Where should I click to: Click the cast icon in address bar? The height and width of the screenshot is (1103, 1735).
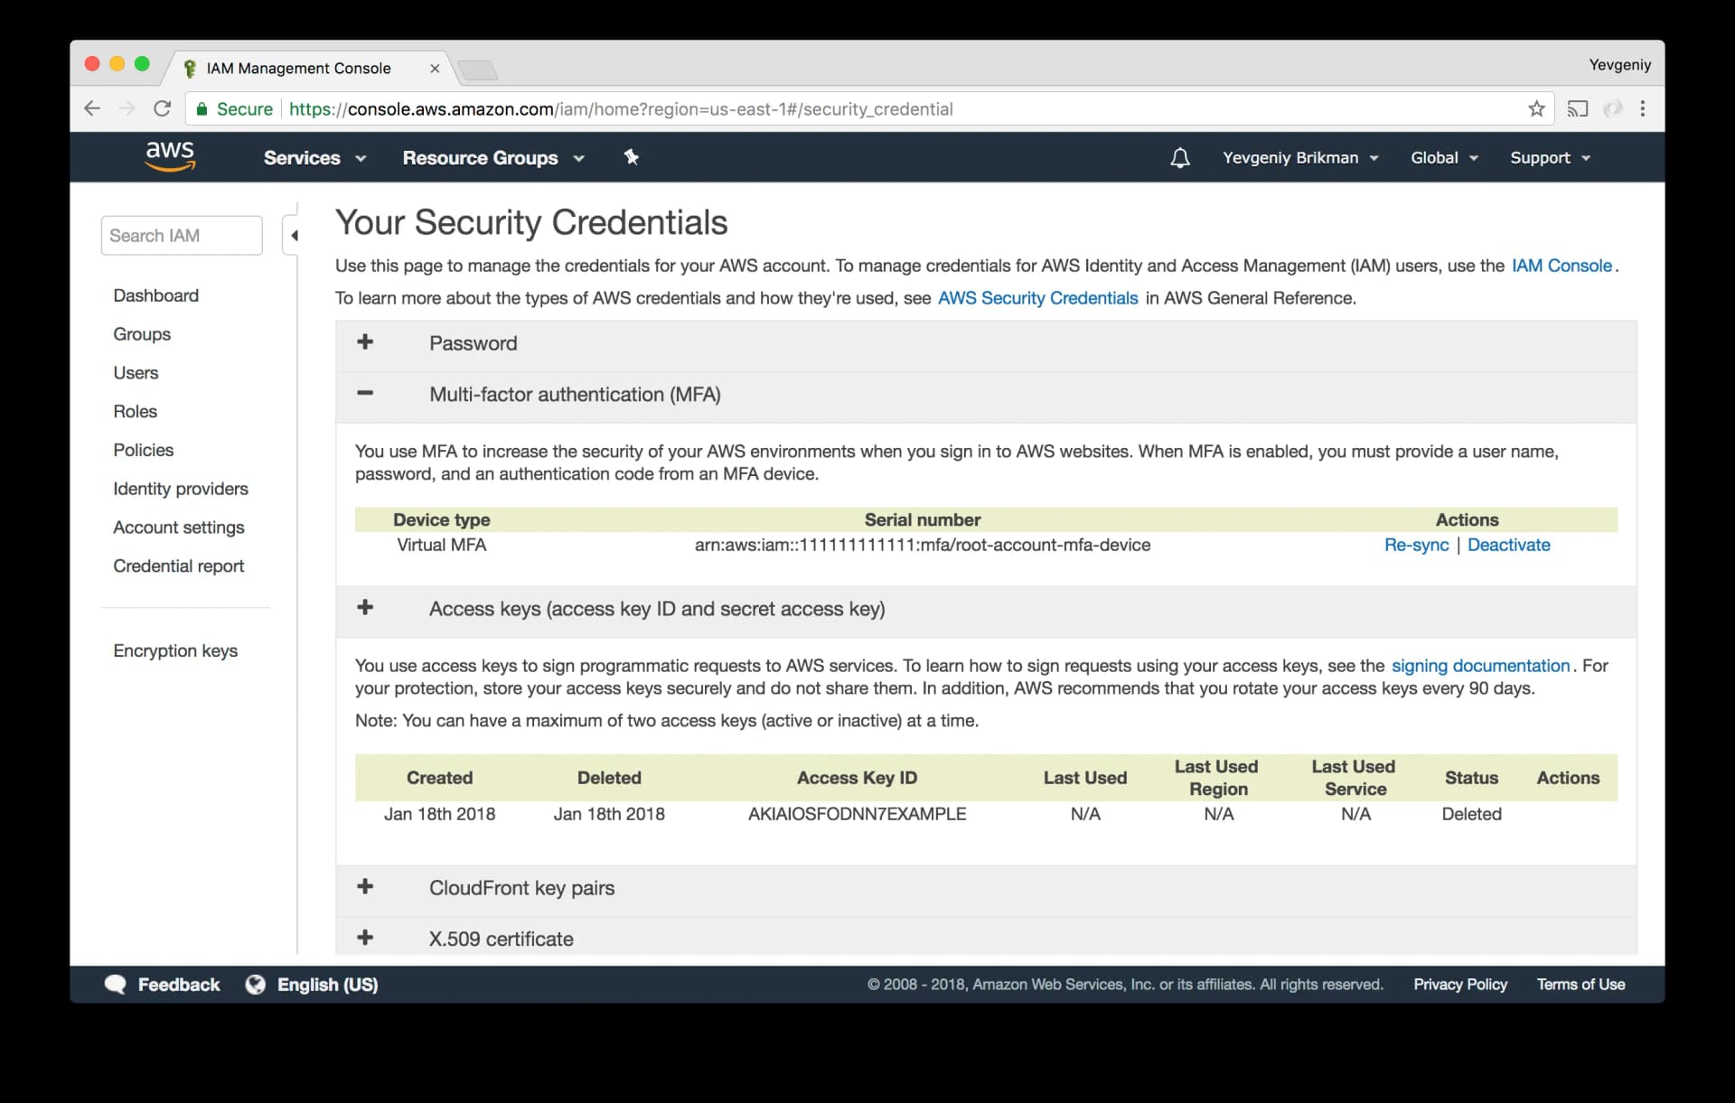coord(1577,108)
